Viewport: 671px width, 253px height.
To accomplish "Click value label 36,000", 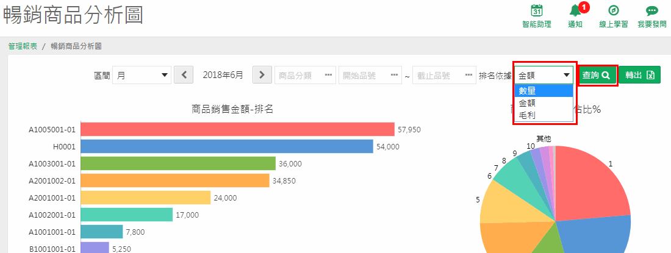I will pos(290,163).
